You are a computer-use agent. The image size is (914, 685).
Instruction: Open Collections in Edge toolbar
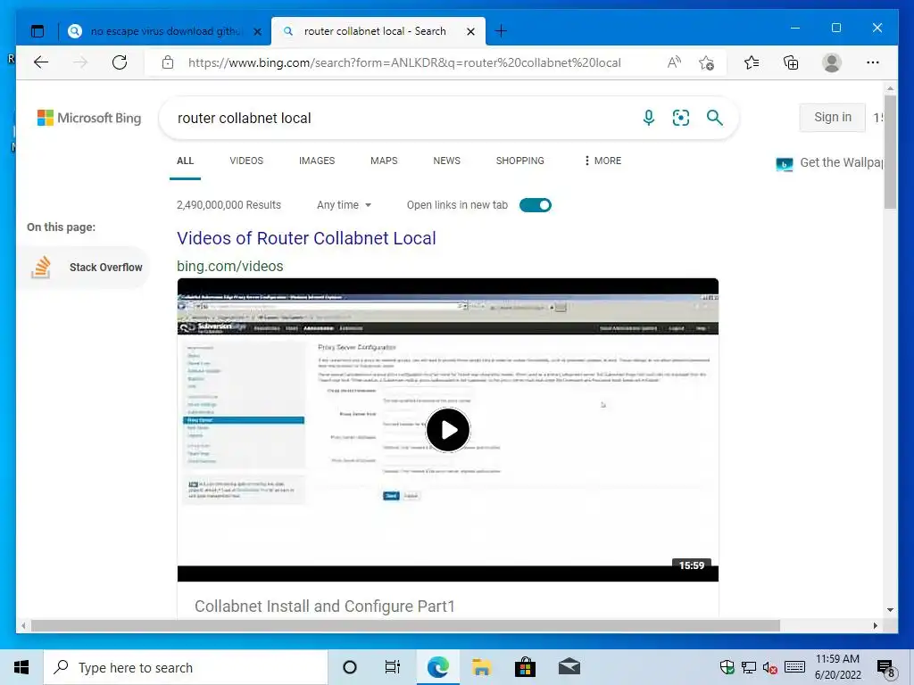(x=791, y=62)
